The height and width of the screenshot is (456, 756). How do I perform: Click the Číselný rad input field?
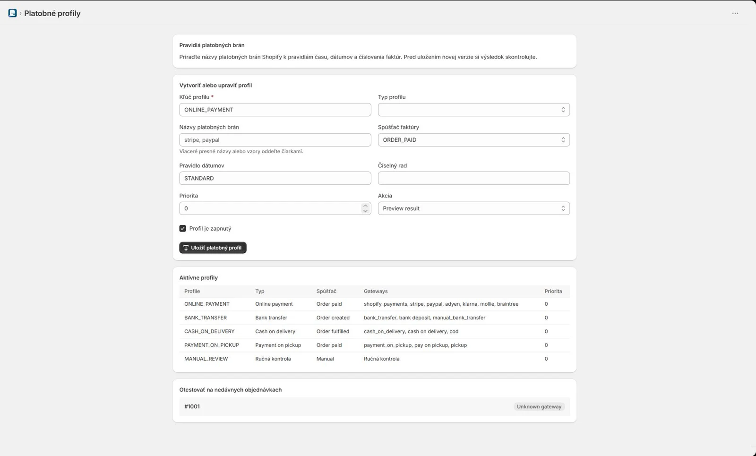pyautogui.click(x=473, y=178)
